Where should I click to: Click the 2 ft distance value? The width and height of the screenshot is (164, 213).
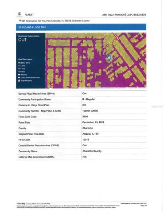(84, 105)
